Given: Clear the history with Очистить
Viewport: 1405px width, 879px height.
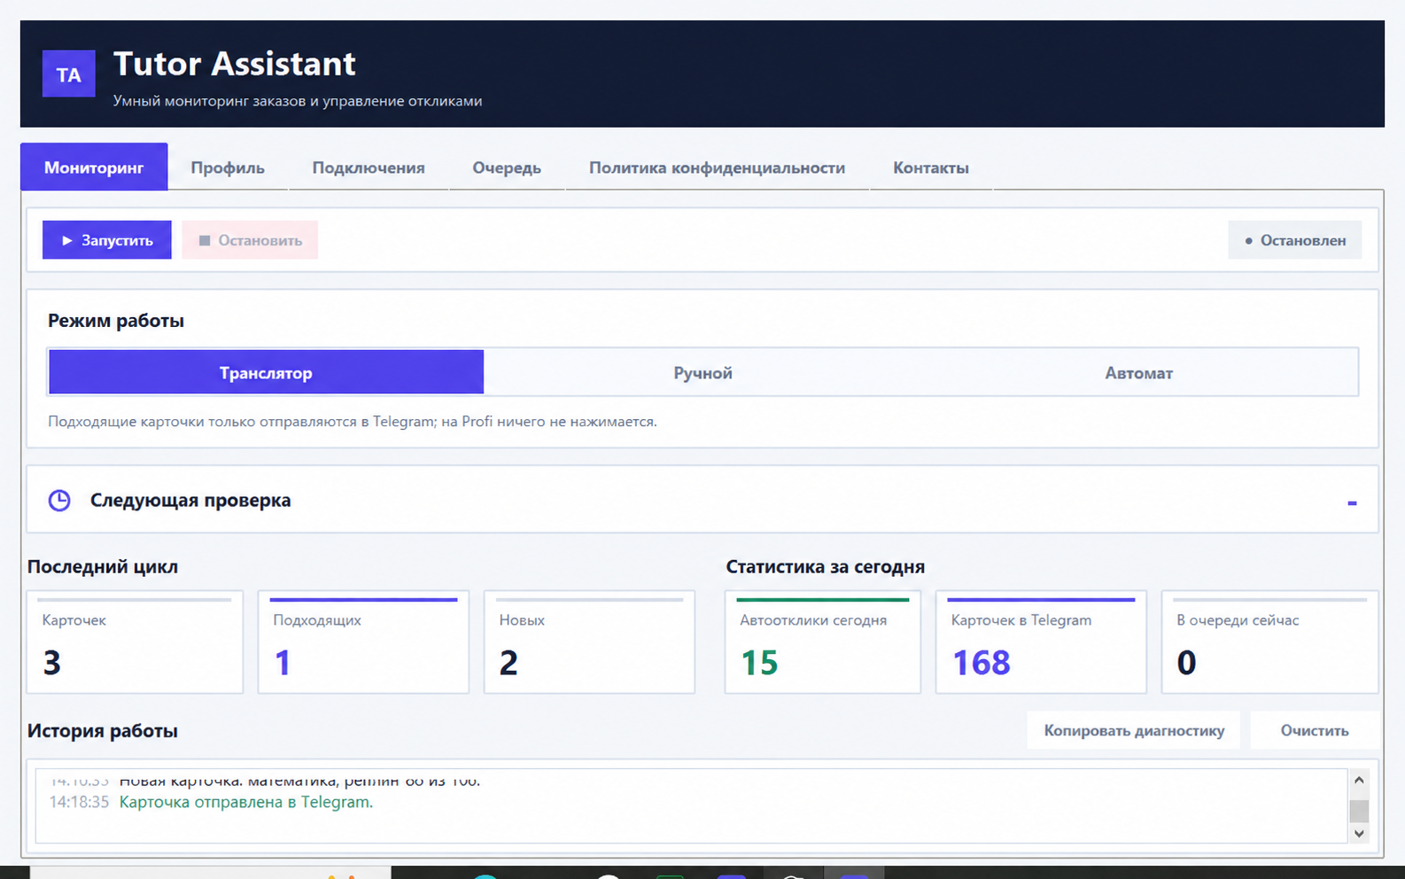Looking at the screenshot, I should 1315,730.
